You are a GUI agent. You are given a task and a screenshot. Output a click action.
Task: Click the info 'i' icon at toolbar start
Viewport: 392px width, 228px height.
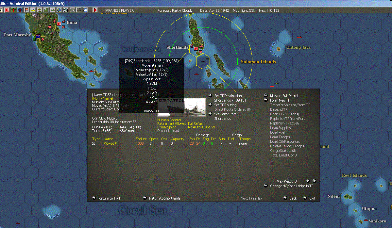[x=1, y=10]
